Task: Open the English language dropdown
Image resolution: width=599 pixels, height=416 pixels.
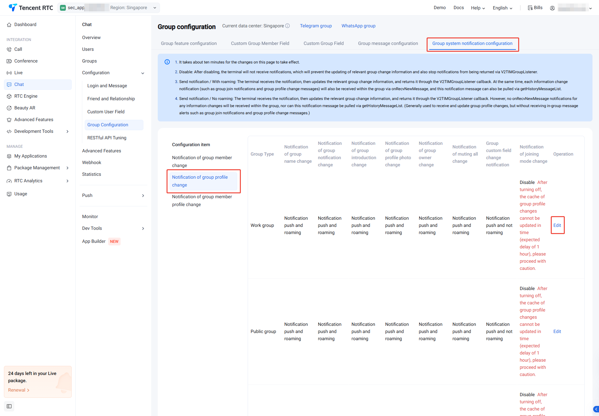Action: point(502,8)
